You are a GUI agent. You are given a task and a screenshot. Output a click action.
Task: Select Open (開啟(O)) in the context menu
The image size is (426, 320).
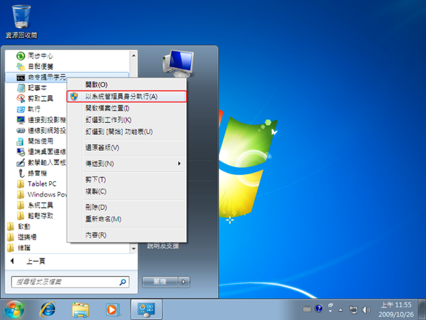[126, 85]
